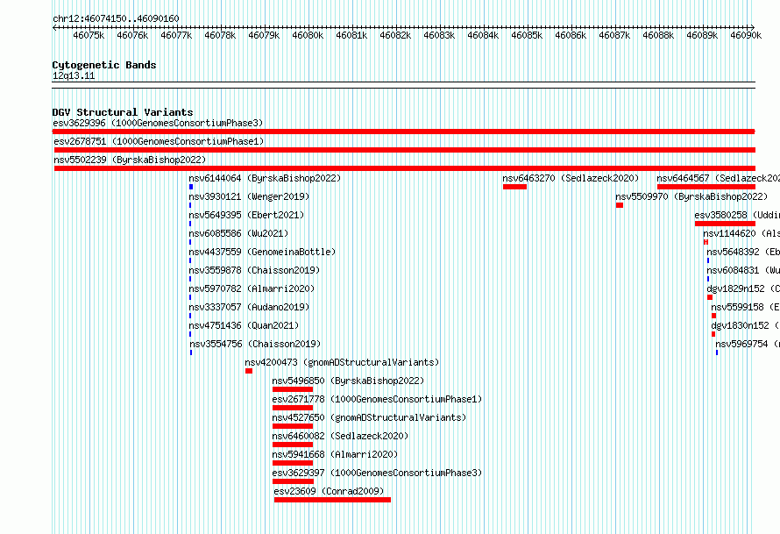Click nsv5970782 (Almarri2020) label
This screenshot has height=534, width=780.
[252, 288]
